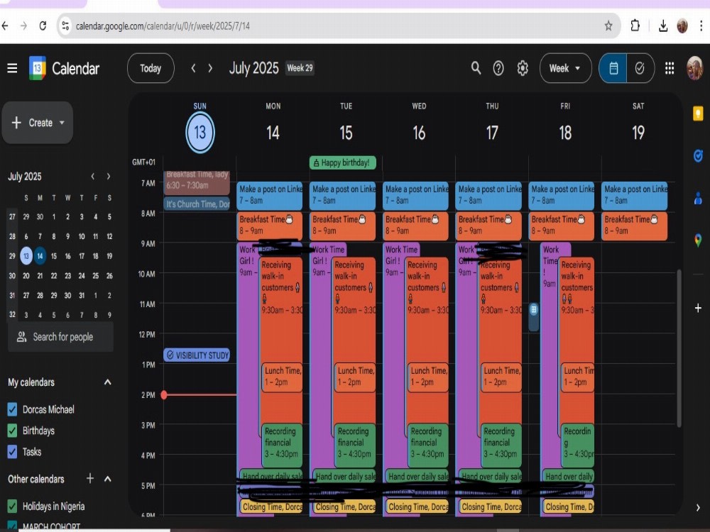Open the support help icon

click(498, 68)
